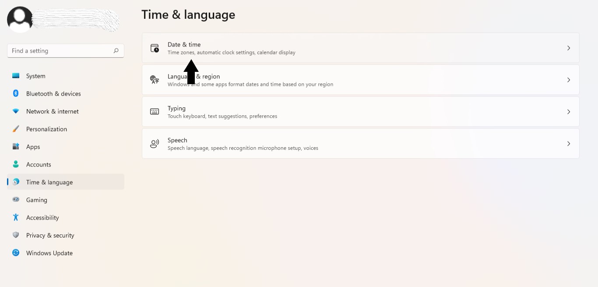The width and height of the screenshot is (598, 287).
Task: Click the Network Wi-Fi icon
Action: 16,111
